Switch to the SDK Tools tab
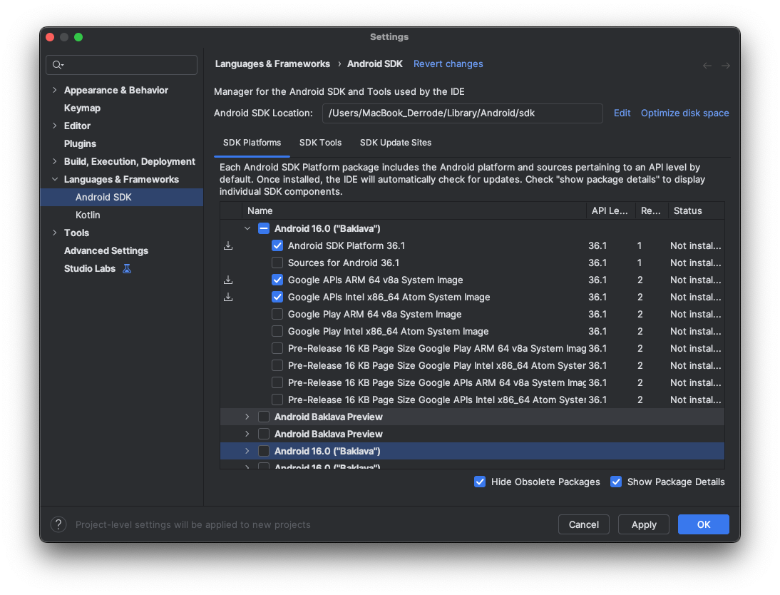 320,143
